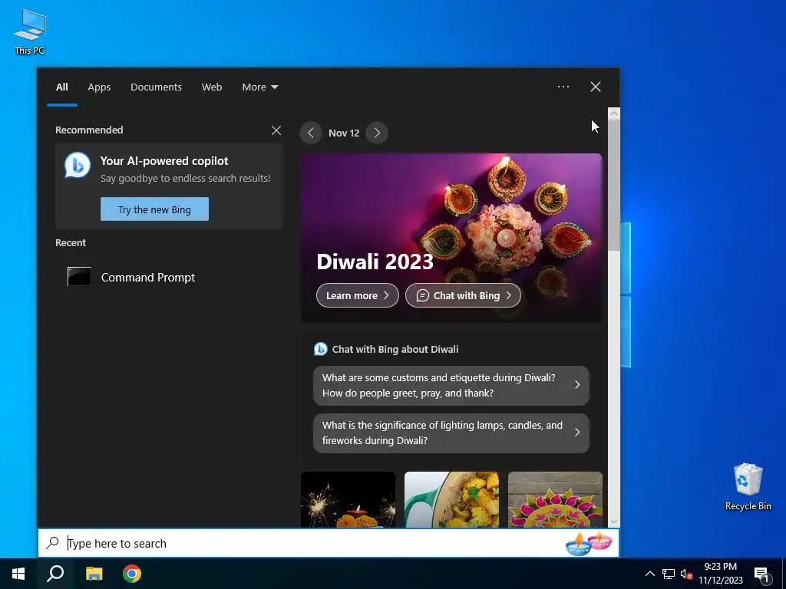Open the recent Command Prompt entry

point(168,277)
